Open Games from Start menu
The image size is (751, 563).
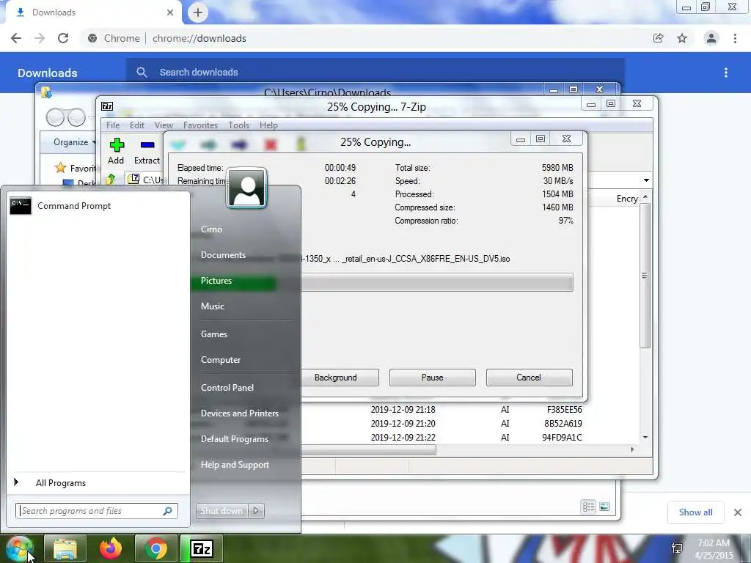click(x=214, y=334)
